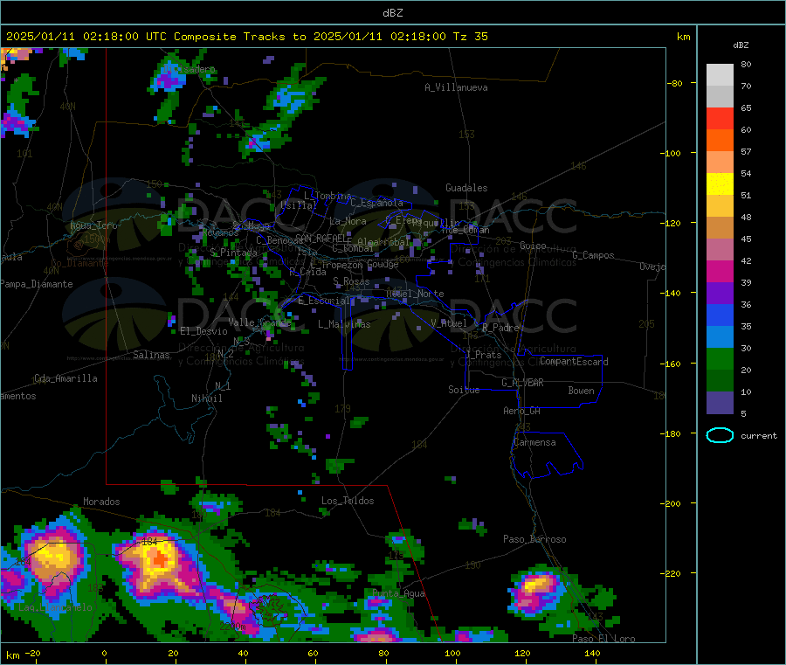The image size is (786, 665).
Task: Click the '0' tick on the horizontal axis
Action: pyautogui.click(x=104, y=653)
